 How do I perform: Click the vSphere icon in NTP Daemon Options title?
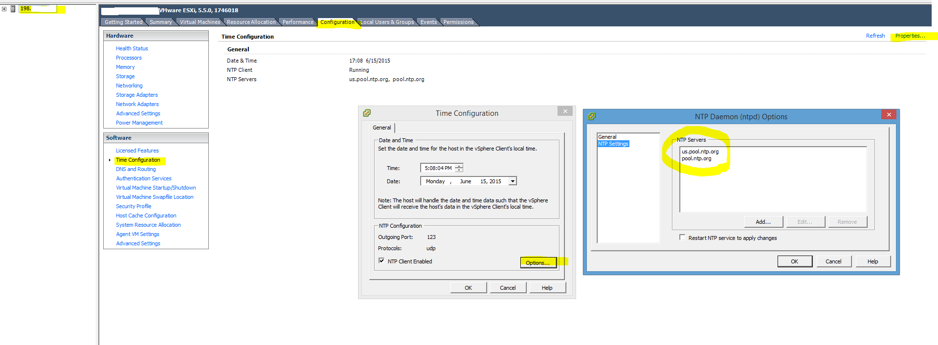[592, 116]
